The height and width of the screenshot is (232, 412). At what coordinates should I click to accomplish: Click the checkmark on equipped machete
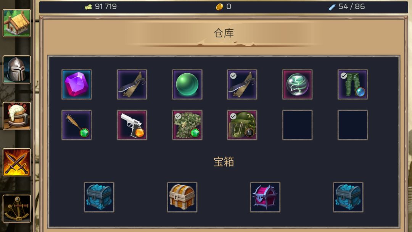(x=233, y=76)
